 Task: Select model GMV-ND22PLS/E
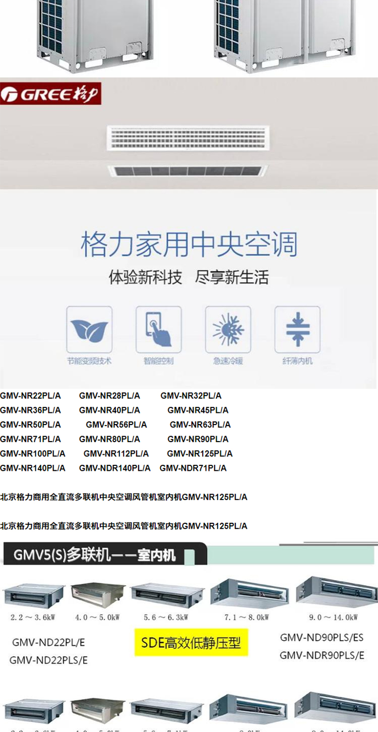tap(49, 660)
